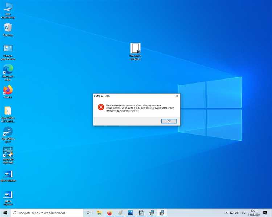This screenshot has width=272, height=217.
Task: Select the 'Письмо в автодеск' document icon
Action: point(135,52)
